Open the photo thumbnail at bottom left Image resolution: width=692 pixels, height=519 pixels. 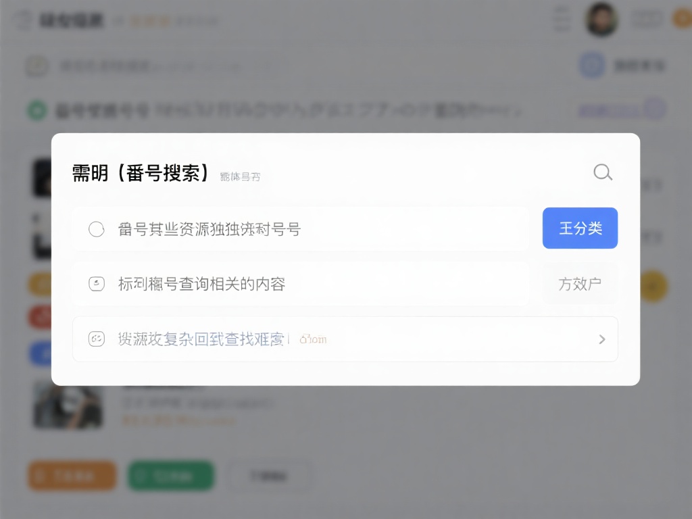click(68, 405)
